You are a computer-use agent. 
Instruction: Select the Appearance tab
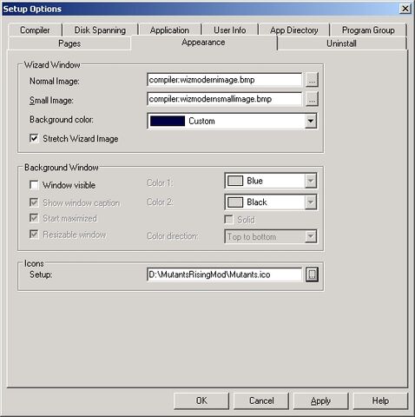coord(203,43)
